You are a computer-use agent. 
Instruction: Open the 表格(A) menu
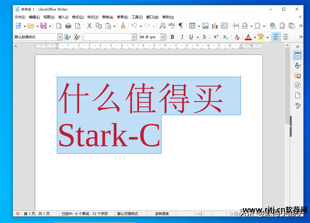107,17
